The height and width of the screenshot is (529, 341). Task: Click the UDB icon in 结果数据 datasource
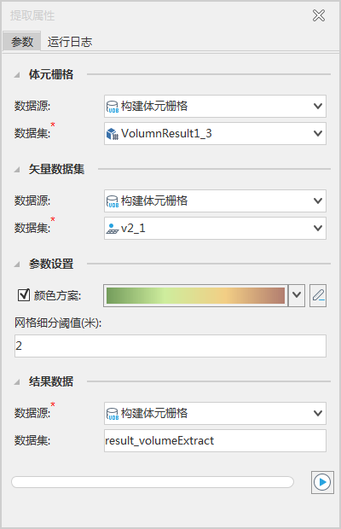pyautogui.click(x=113, y=414)
